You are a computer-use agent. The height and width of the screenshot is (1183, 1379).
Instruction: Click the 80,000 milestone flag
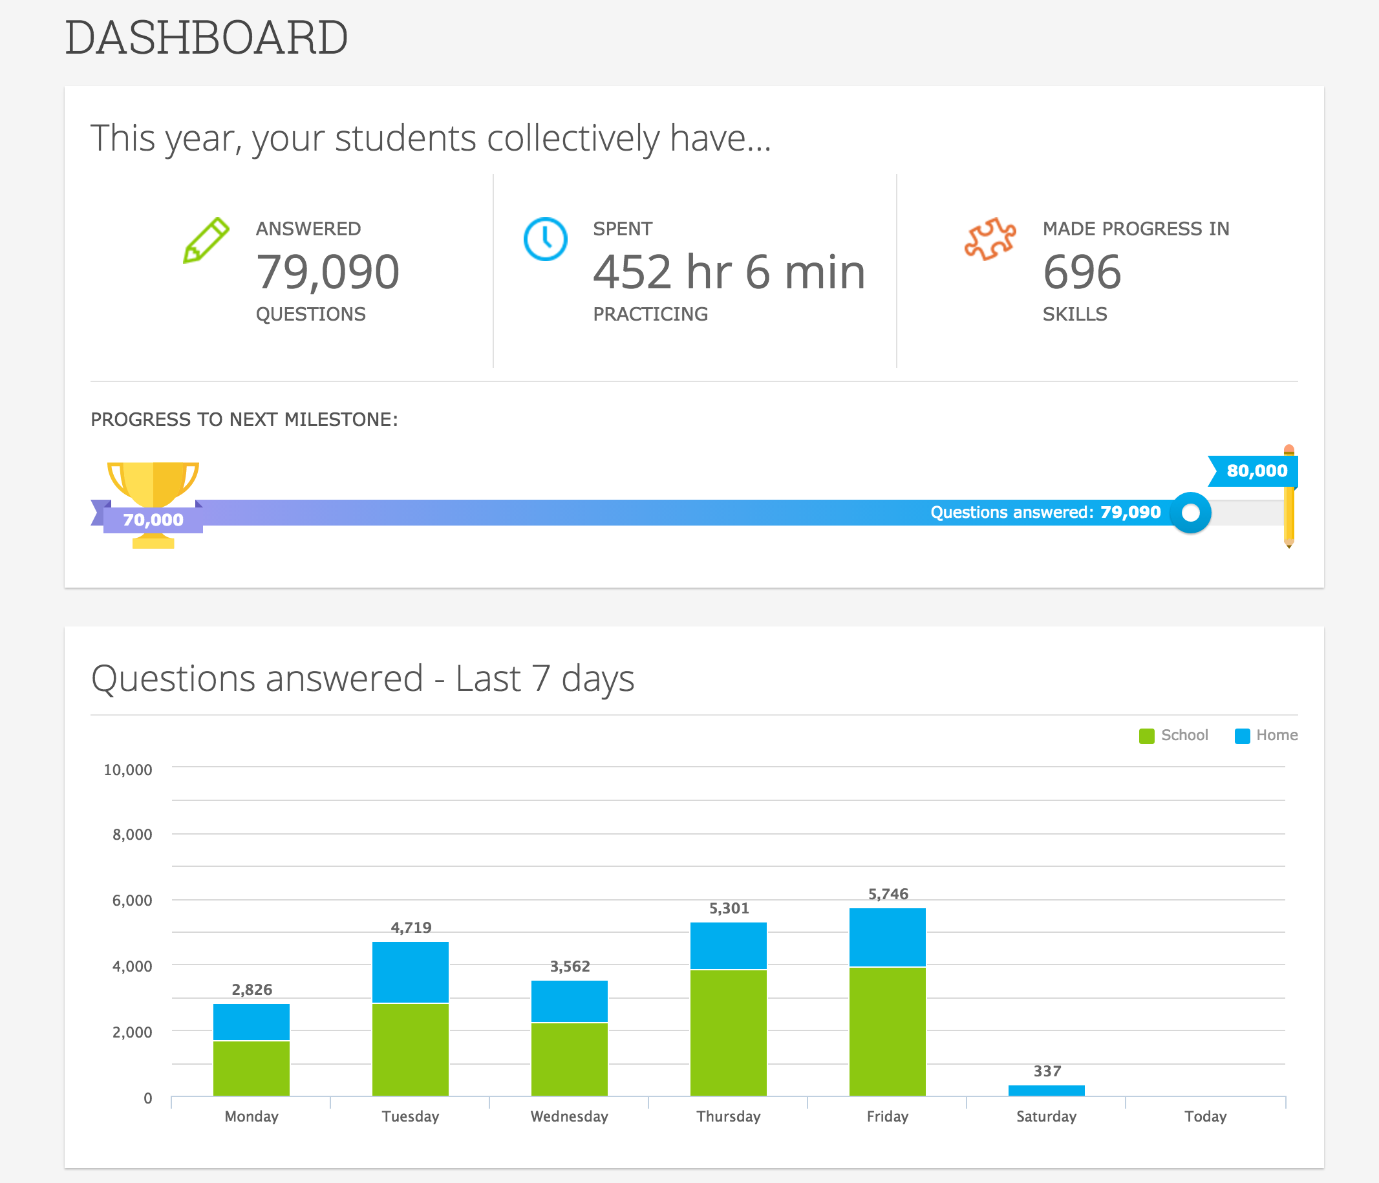[x=1253, y=471]
